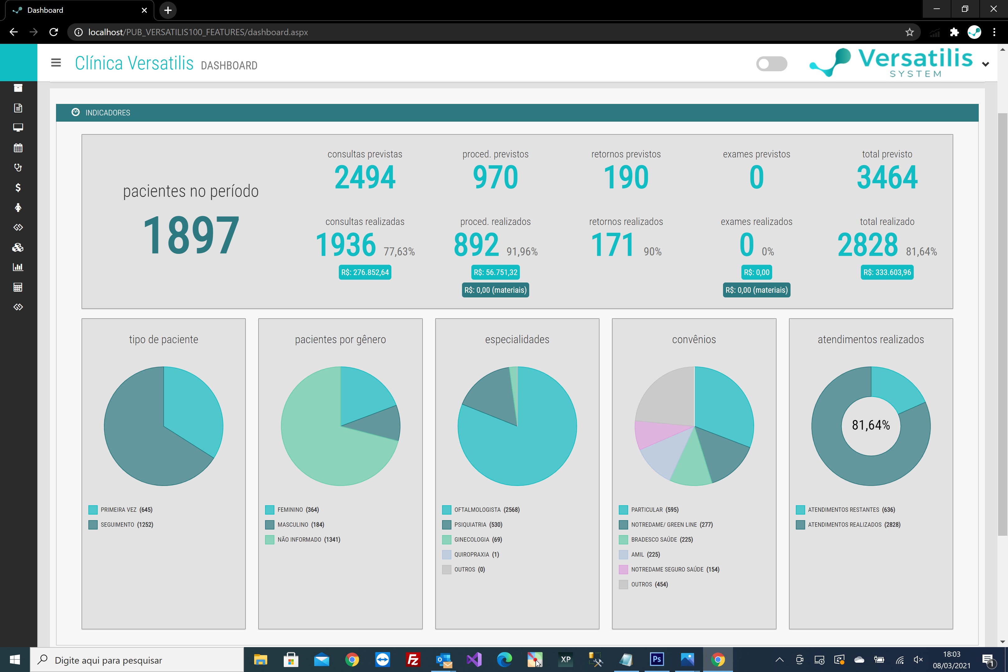Image resolution: width=1008 pixels, height=672 pixels.
Task: Click the dollar sign financial icon
Action: (18, 188)
